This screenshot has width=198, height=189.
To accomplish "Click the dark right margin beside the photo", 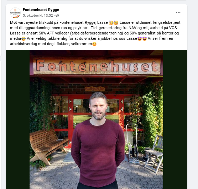I will [x=175, y=119].
